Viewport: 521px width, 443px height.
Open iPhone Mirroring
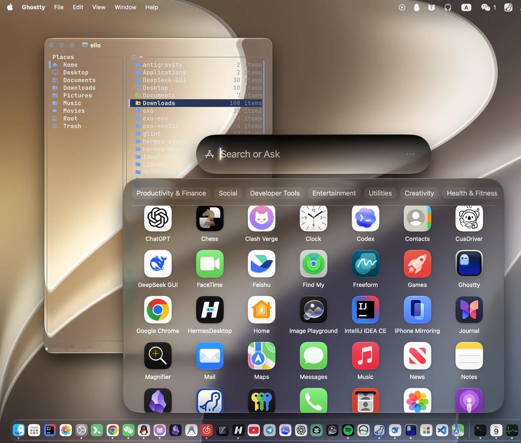point(417,310)
